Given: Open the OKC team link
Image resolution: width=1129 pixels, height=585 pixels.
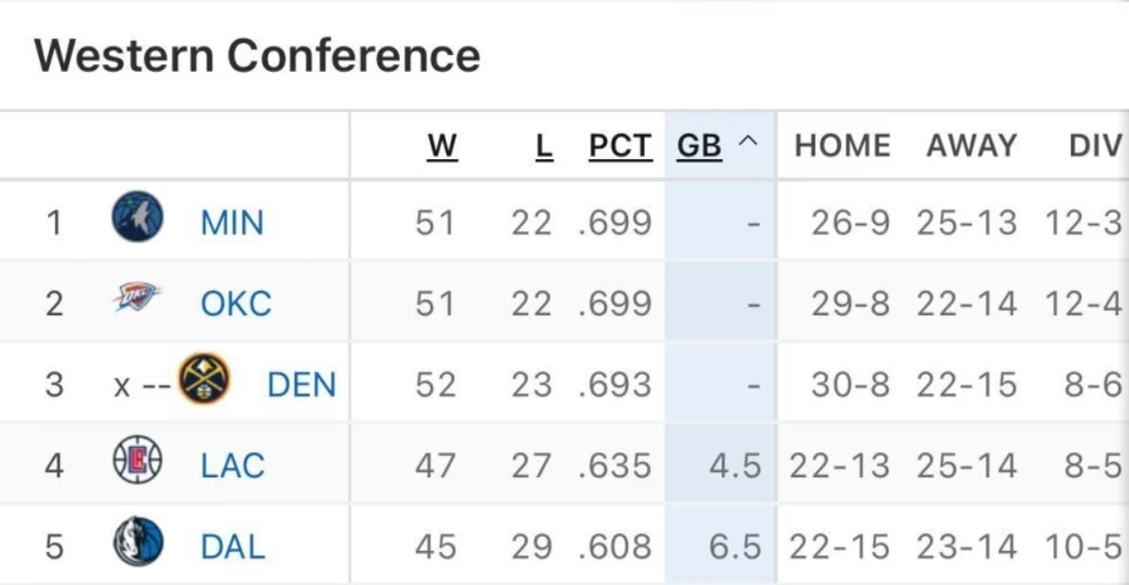Looking at the screenshot, I should pos(236,304).
